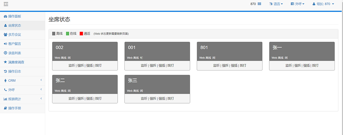Click the green 在线 legend swatch

tap(68, 33)
